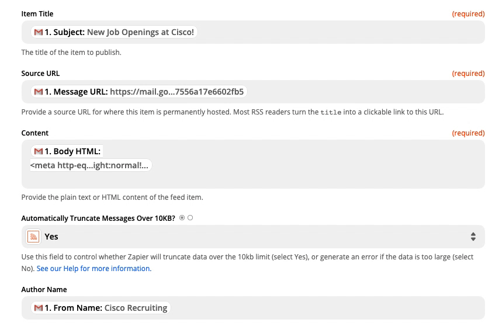Click the RSS feed icon beside Yes
This screenshot has height=333, width=499.
(x=33, y=237)
